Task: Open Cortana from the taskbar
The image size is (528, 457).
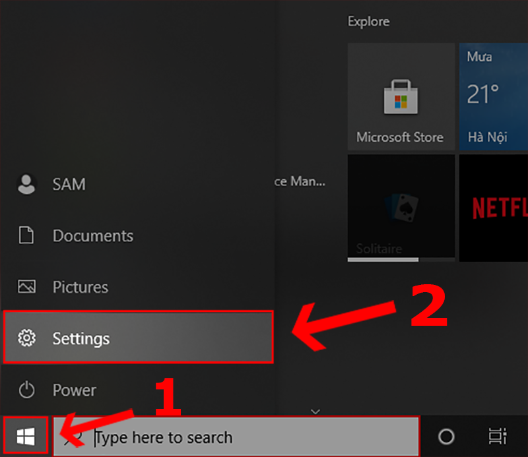Action: pos(446,437)
